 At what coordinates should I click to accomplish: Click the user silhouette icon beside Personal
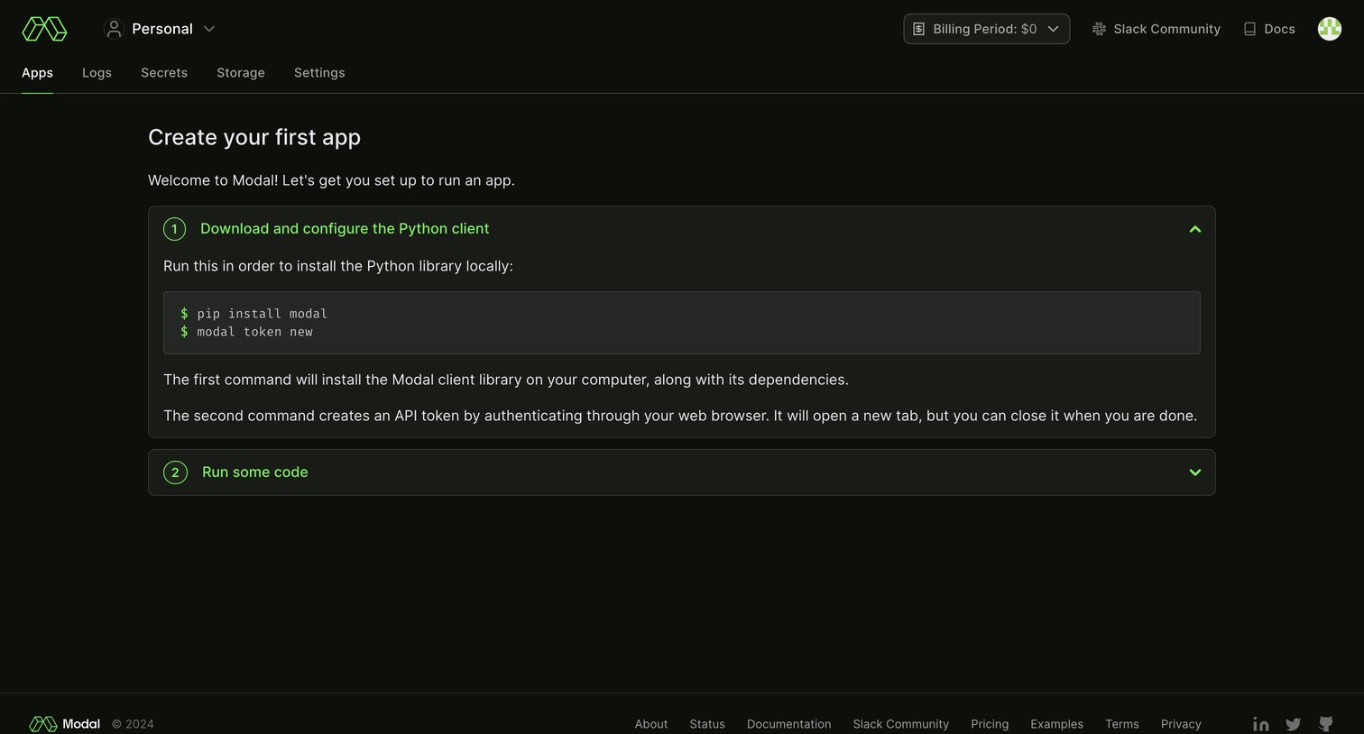(114, 29)
